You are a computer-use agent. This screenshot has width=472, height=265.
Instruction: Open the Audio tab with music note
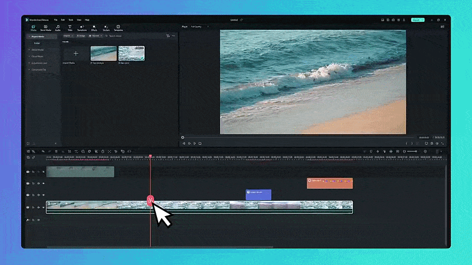coord(58,28)
